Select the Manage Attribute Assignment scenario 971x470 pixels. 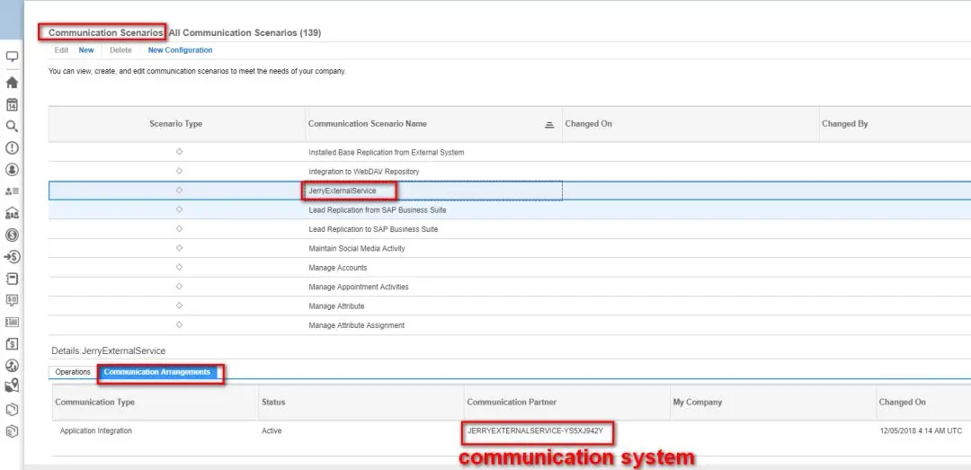point(357,325)
